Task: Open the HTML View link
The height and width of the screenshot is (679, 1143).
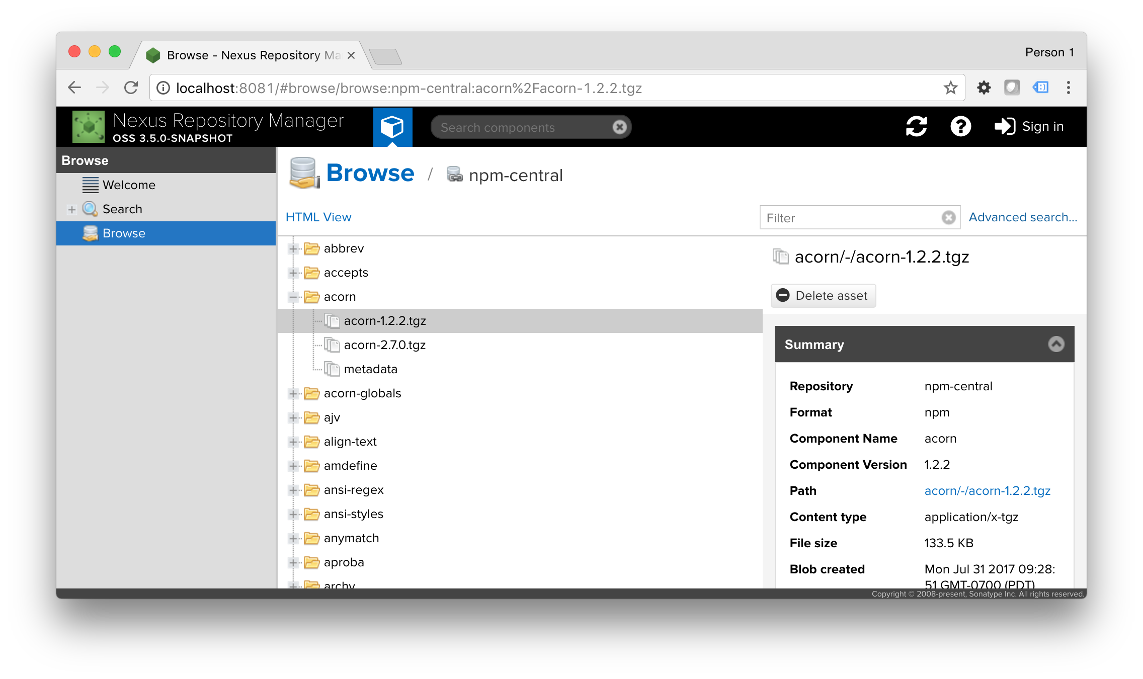Action: coord(318,217)
